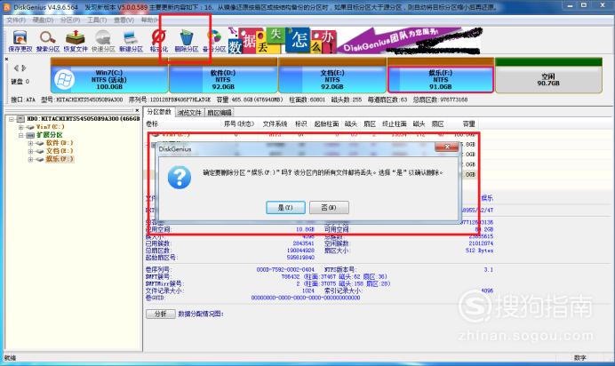Image resolution: width=615 pixels, height=366 pixels.
Task: Collapse the HD0 HITACHI disk tree node
Action: click(x=12, y=119)
